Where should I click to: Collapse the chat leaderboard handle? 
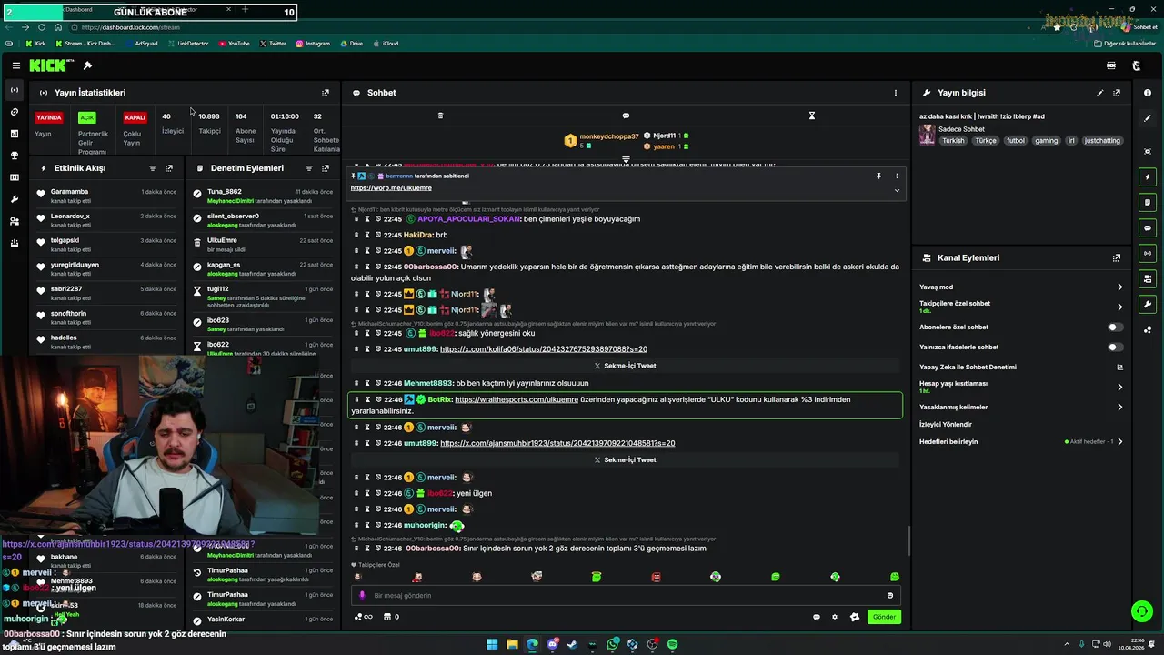[626, 159]
